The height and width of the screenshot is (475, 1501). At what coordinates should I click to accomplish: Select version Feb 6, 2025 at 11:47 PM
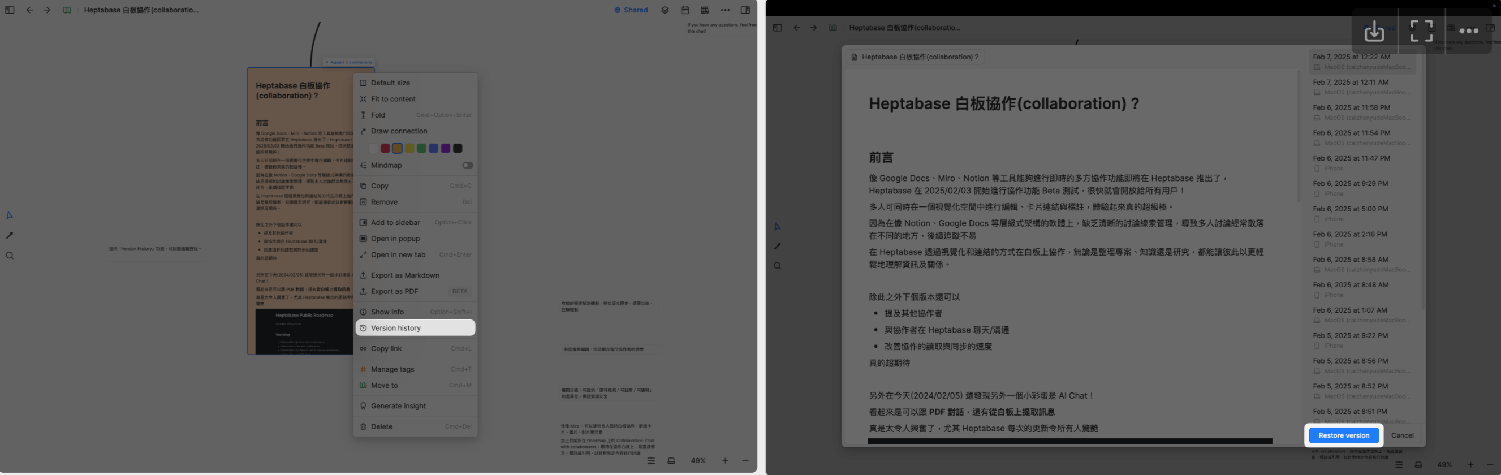tap(1362, 163)
